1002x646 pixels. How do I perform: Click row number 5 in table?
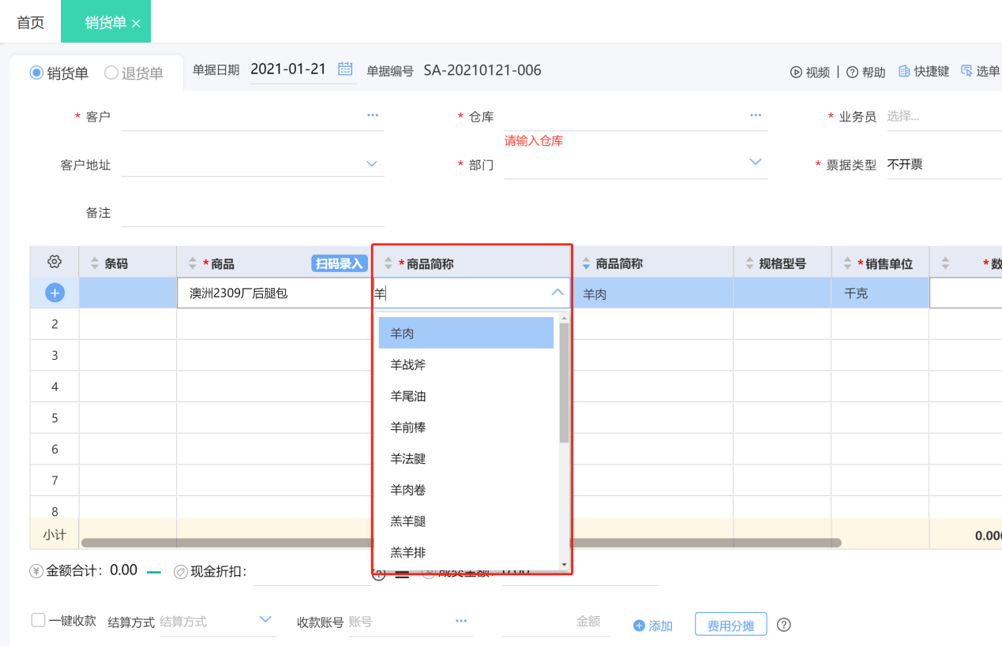tap(54, 418)
